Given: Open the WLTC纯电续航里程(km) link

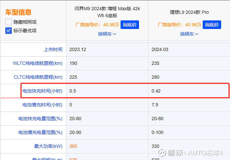Looking at the screenshot, I should pyautogui.click(x=37, y=63).
